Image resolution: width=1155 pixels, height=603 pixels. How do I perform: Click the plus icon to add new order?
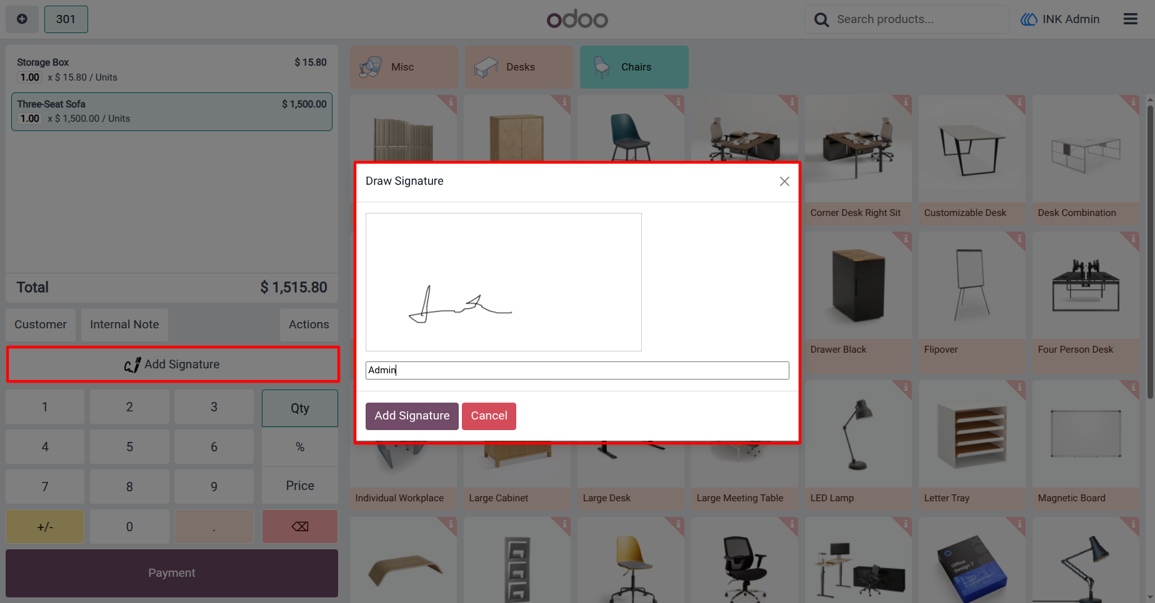click(x=22, y=19)
